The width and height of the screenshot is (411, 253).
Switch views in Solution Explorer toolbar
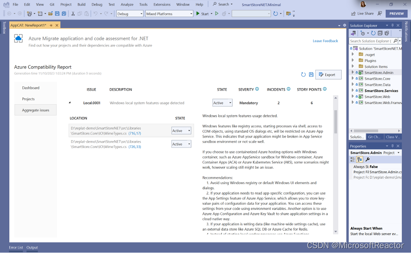[x=353, y=33]
